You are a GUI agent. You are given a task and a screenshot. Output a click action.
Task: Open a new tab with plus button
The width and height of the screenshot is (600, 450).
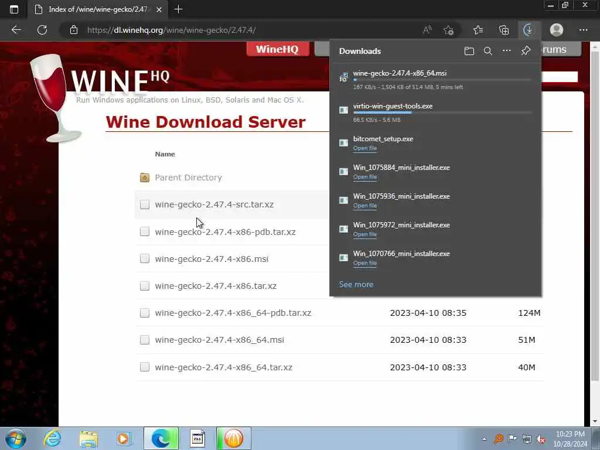point(178,9)
